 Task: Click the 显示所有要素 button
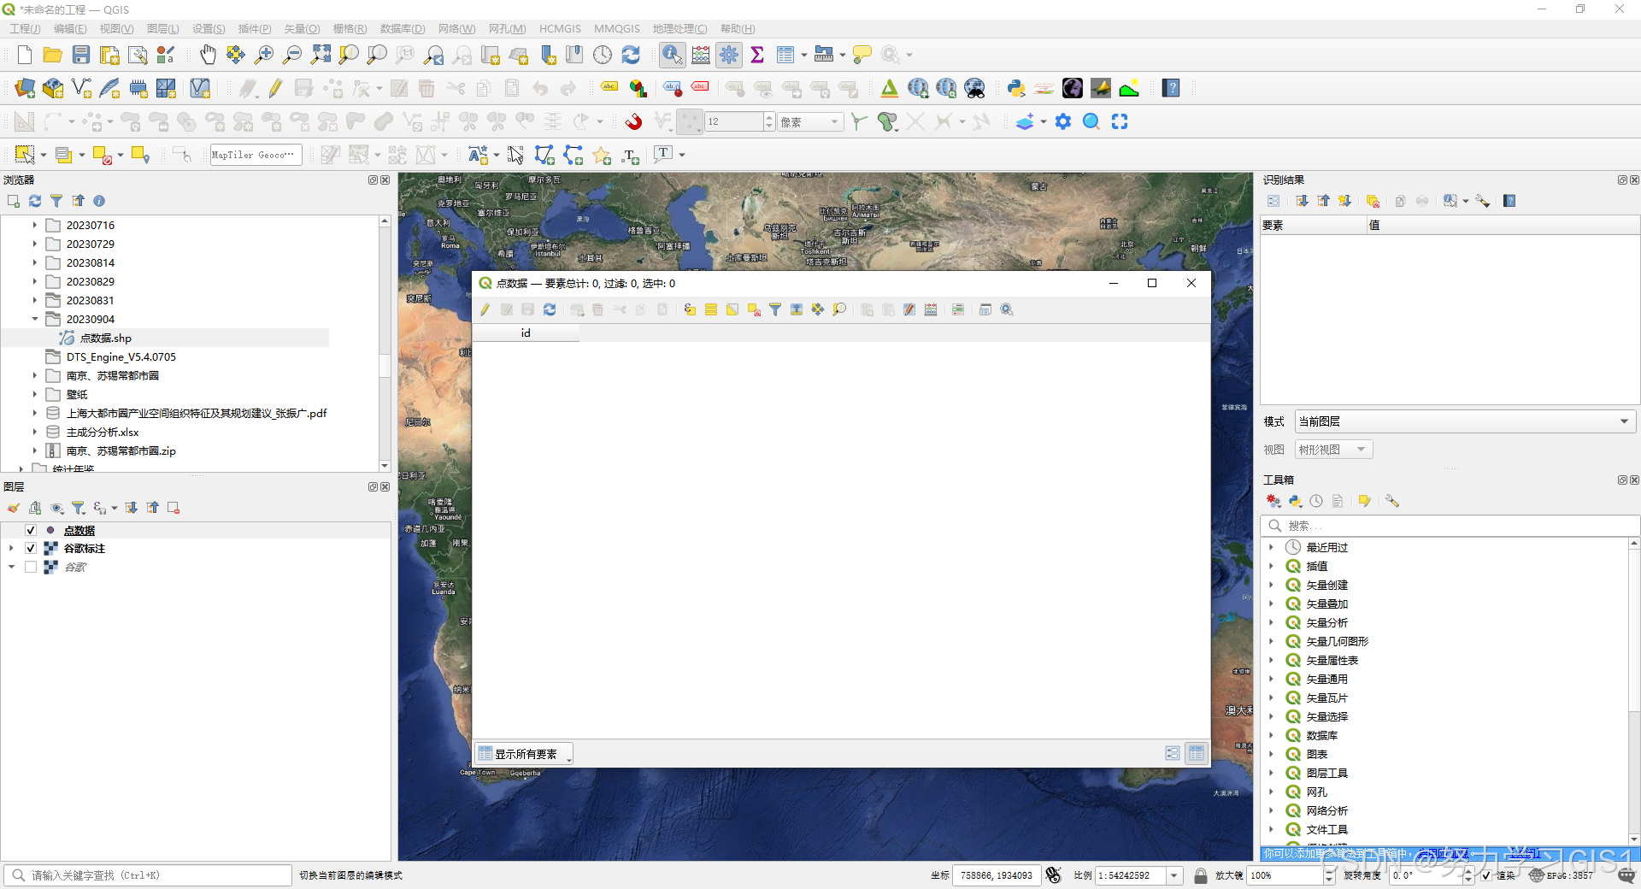point(525,754)
